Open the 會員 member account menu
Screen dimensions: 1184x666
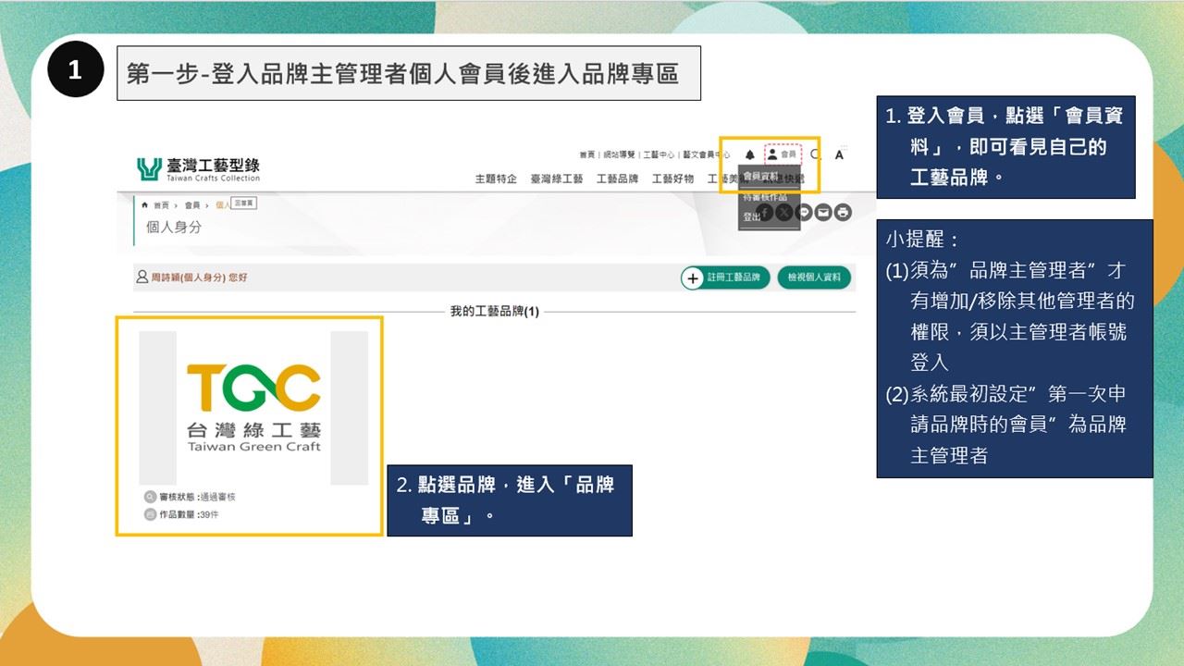click(783, 154)
